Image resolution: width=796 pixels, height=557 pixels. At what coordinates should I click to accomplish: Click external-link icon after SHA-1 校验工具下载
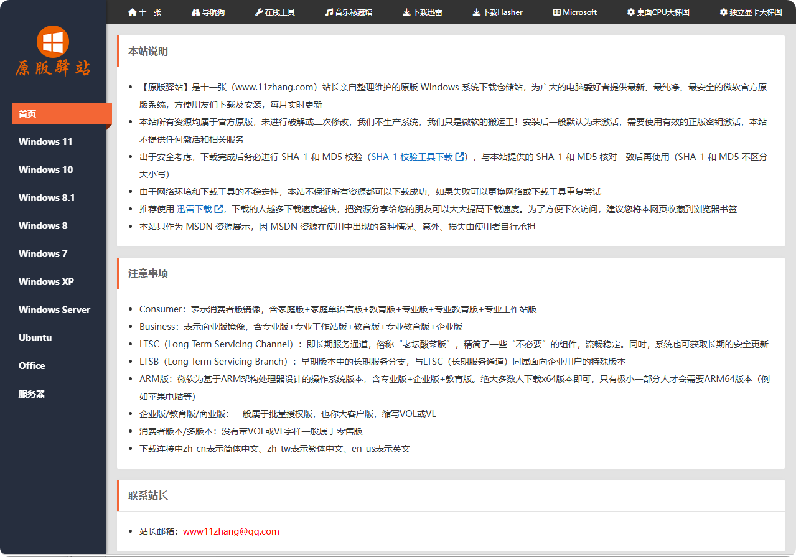(x=460, y=157)
